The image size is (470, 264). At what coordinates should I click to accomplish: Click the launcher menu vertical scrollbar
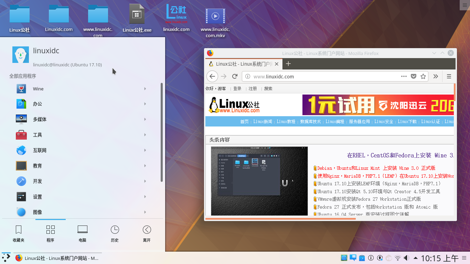[x=162, y=132]
